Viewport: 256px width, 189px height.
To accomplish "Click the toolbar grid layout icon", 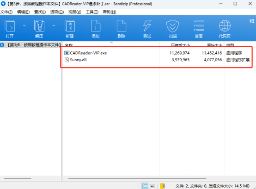I will (251, 21).
